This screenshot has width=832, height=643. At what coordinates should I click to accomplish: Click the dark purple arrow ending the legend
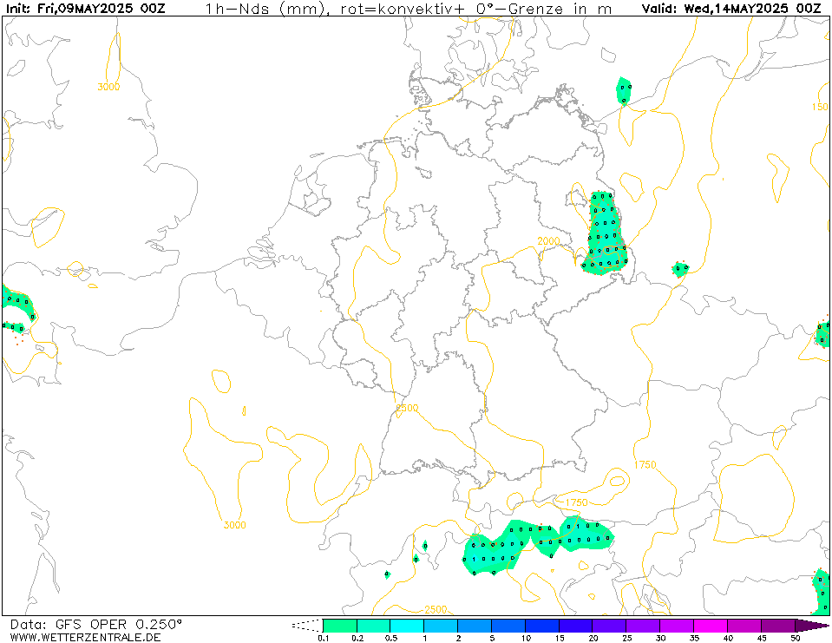811,626
